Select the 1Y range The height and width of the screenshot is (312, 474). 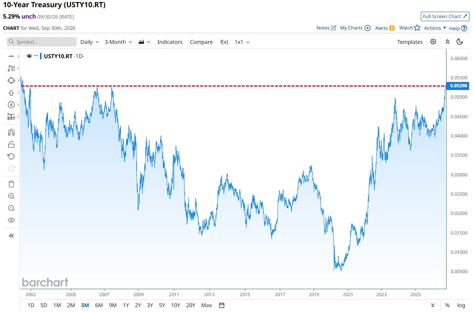pyautogui.click(x=126, y=305)
